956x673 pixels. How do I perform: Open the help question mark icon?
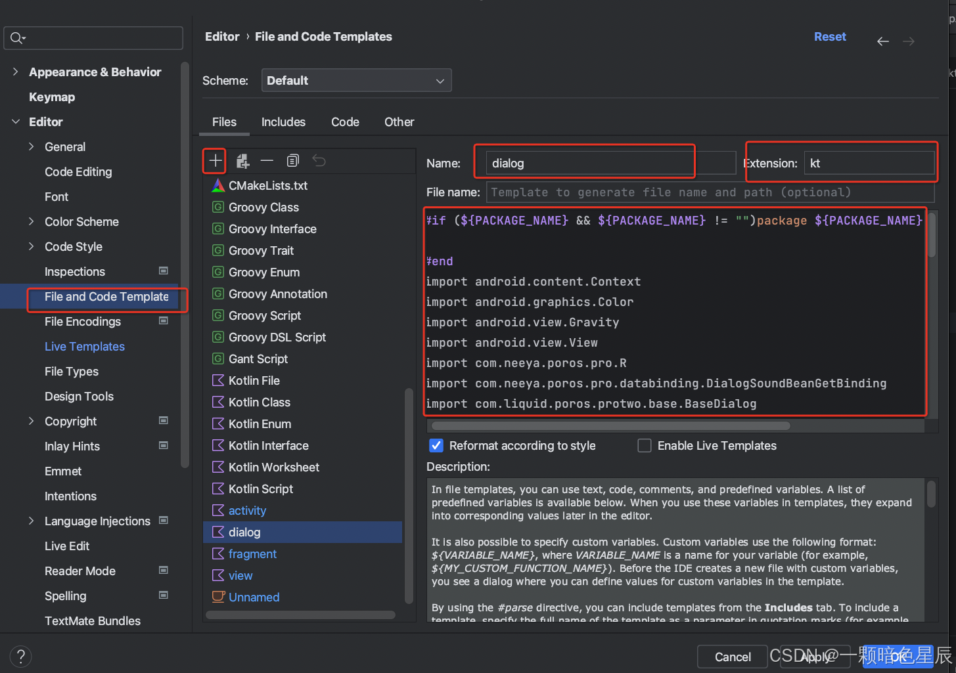(21, 656)
